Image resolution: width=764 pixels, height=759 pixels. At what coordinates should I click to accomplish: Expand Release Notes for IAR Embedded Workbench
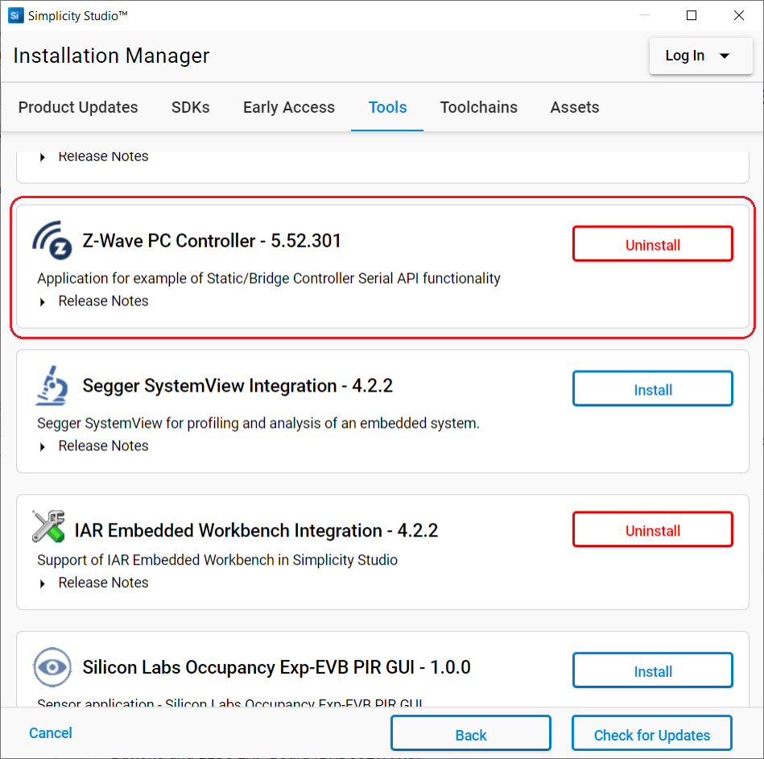coord(103,582)
